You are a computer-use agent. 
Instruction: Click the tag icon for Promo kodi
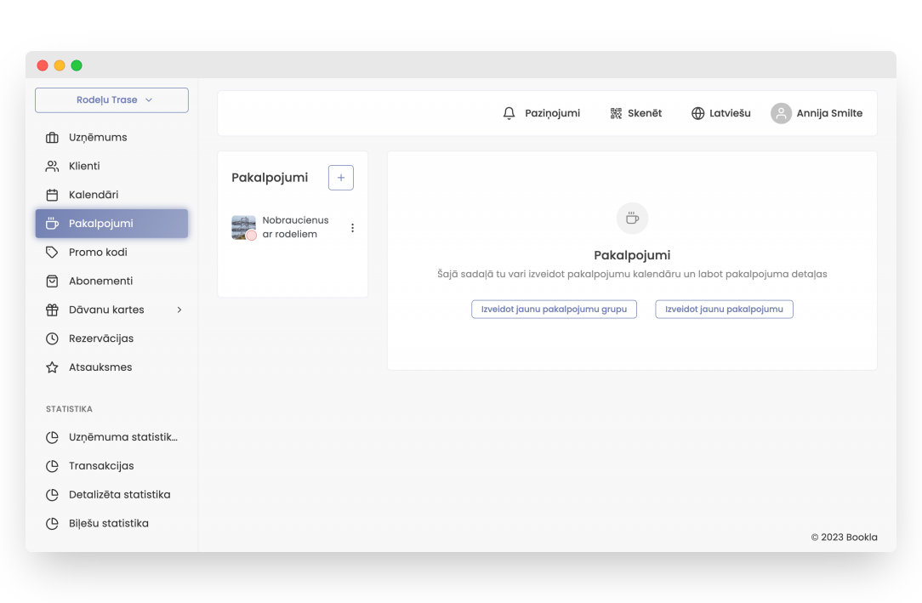pyautogui.click(x=52, y=253)
